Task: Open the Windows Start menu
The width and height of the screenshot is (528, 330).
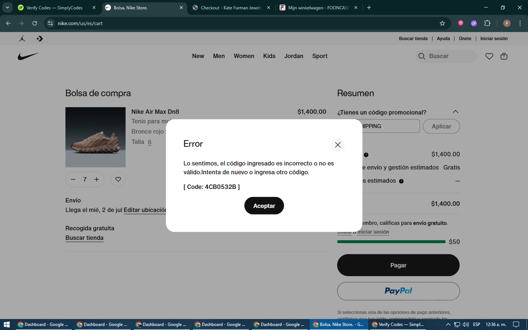Action: pyautogui.click(x=7, y=324)
